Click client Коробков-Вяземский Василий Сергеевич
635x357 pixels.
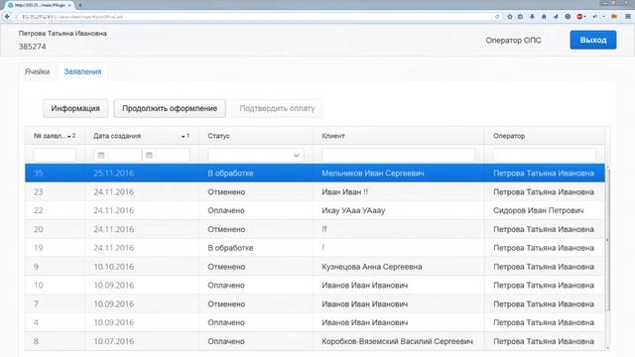[x=397, y=341]
